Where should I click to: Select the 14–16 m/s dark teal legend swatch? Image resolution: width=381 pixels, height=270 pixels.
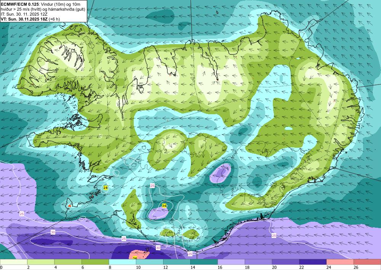pyautogui.click(x=204, y=262)
